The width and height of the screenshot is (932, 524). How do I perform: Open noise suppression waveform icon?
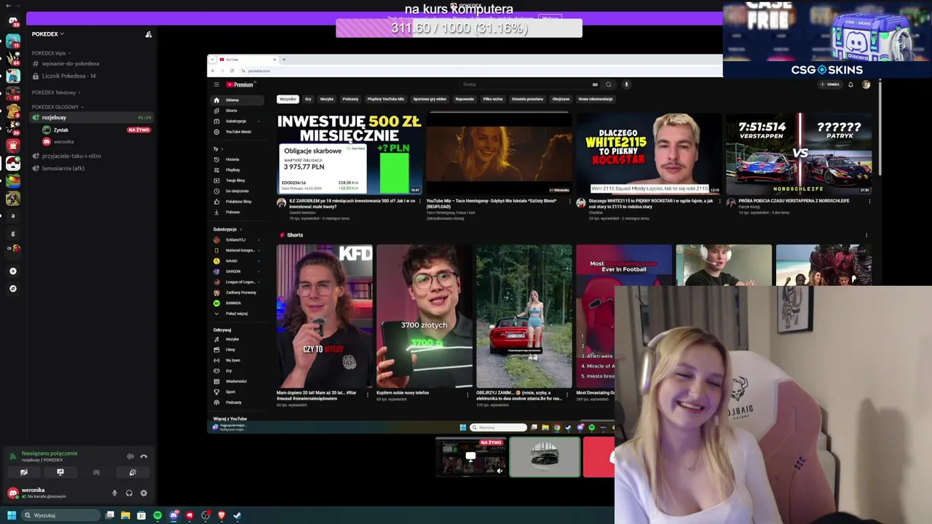click(x=130, y=456)
